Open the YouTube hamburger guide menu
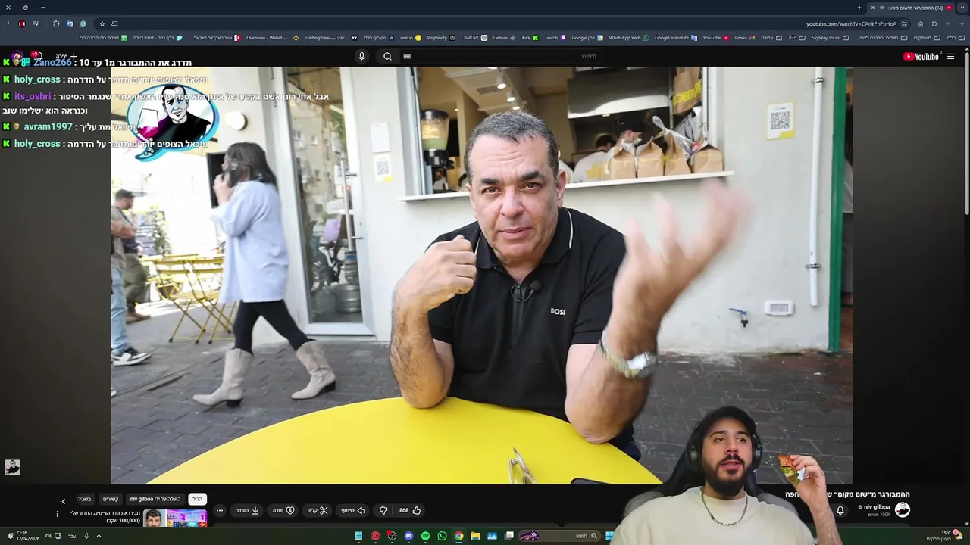Viewport: 970px width, 545px height. [x=950, y=57]
